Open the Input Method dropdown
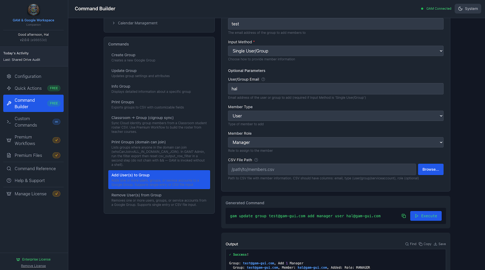 [x=336, y=51]
